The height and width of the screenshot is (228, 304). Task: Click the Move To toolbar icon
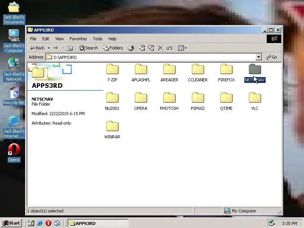point(142,48)
